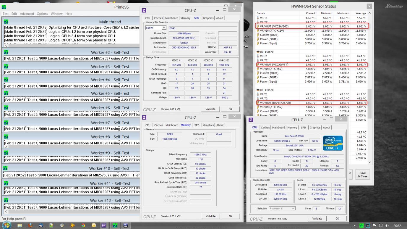Screen dimensions: 407x229
Task: Click OK in the CPU-Z SPD window
Action: (x=230, y=109)
